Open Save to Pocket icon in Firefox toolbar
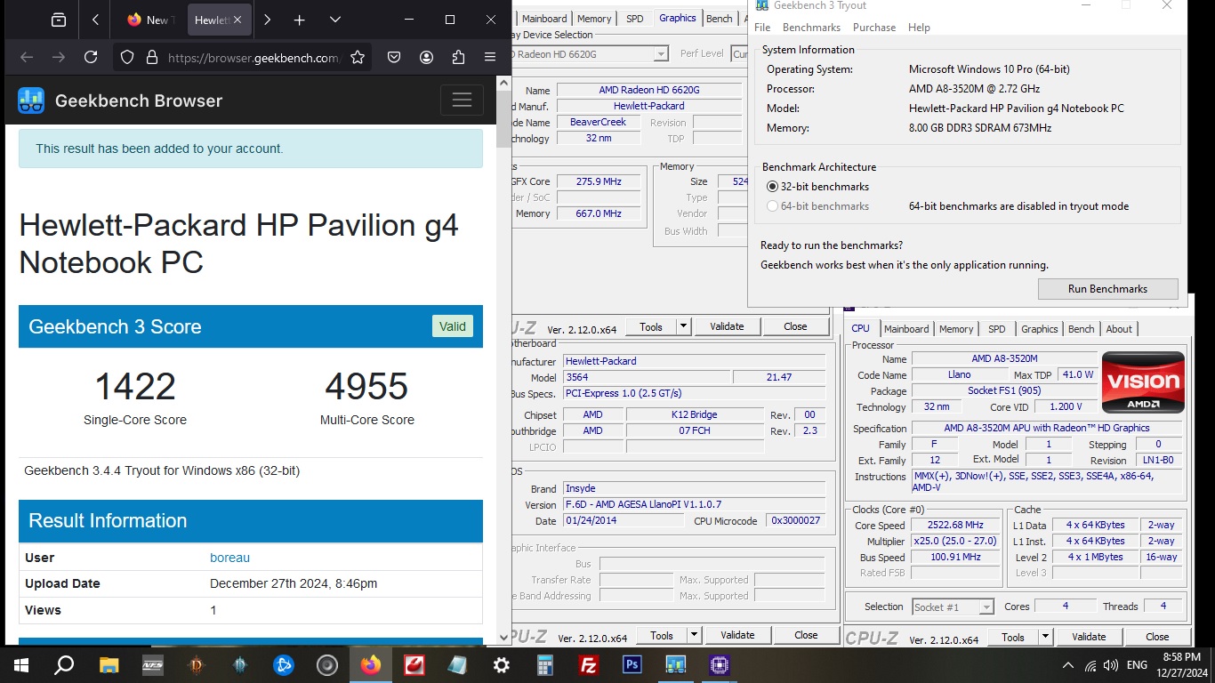The height and width of the screenshot is (683, 1215). coord(394,58)
